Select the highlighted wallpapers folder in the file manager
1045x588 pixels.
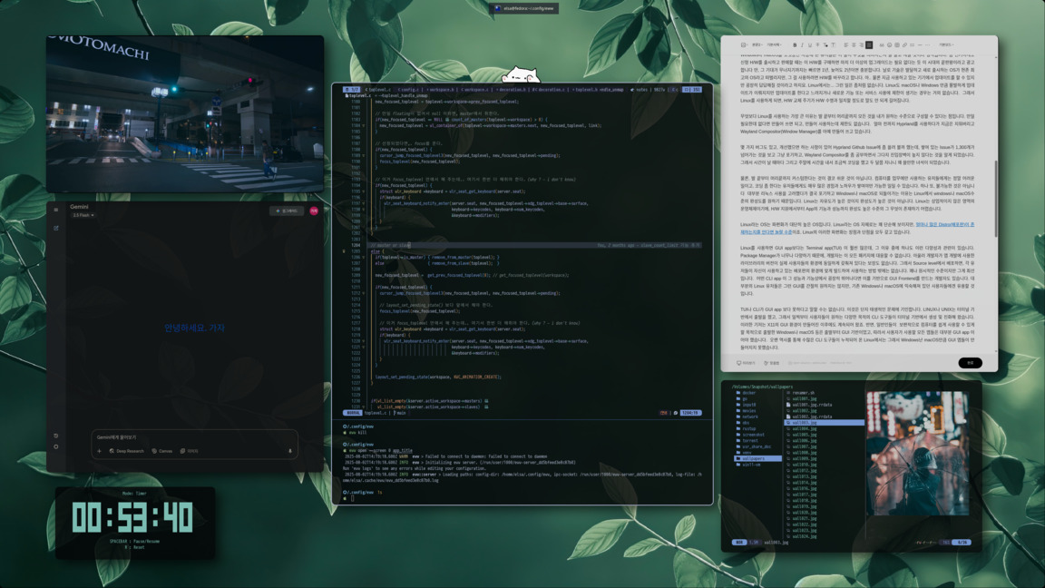757,458
